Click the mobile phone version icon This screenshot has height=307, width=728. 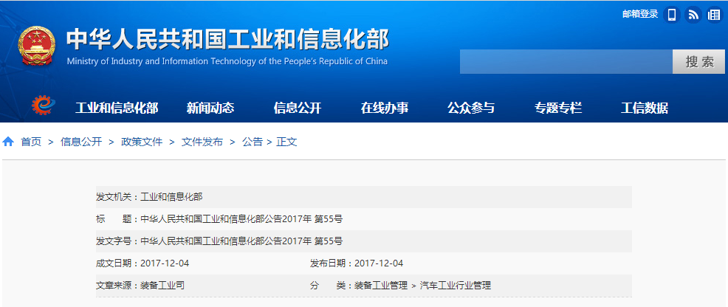click(x=671, y=15)
